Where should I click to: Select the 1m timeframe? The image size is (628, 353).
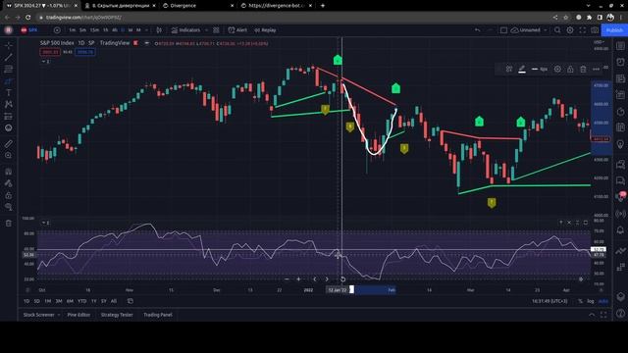tap(72, 30)
